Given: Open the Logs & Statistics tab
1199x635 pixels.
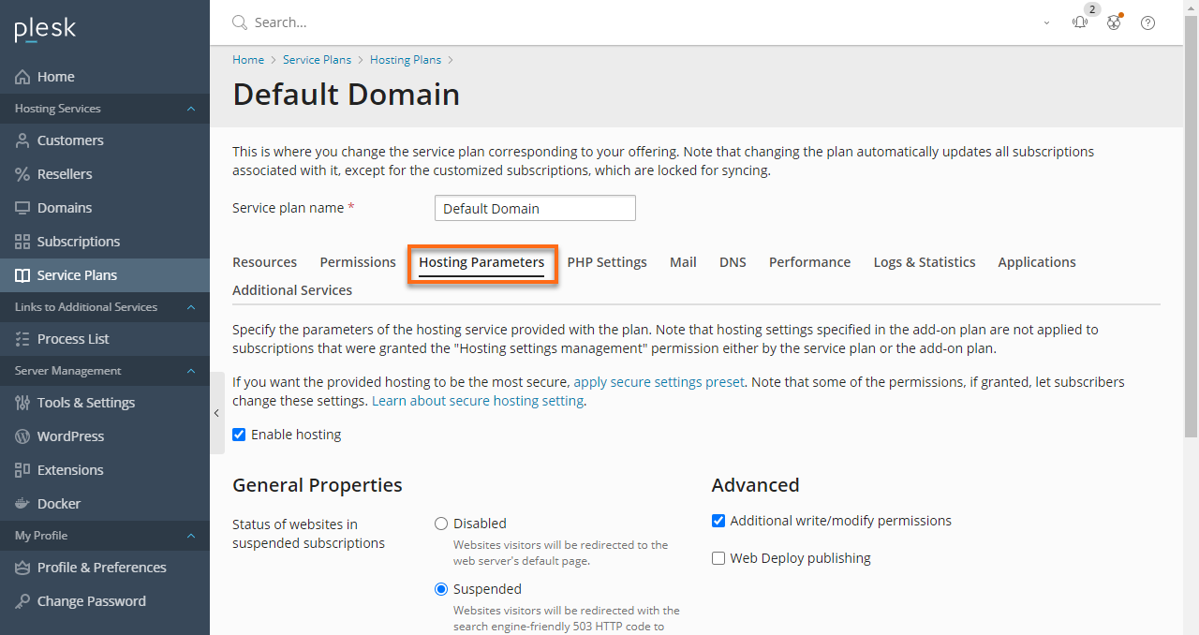Looking at the screenshot, I should click(x=924, y=262).
